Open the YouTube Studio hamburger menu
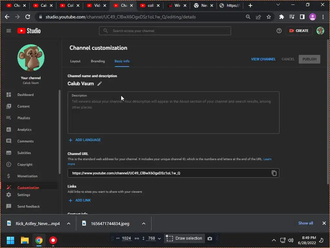The image size is (330, 248). (9, 31)
